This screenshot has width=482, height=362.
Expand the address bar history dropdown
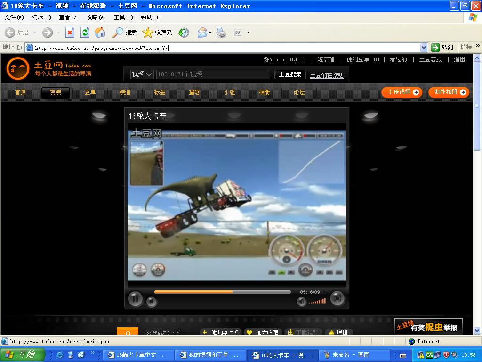pos(423,48)
